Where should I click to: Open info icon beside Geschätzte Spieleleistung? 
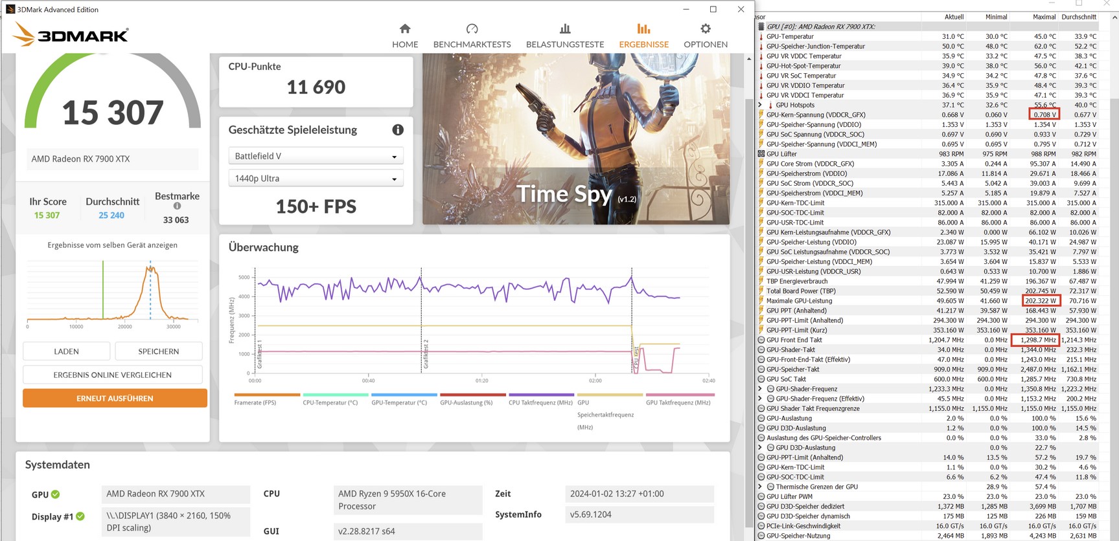point(398,130)
